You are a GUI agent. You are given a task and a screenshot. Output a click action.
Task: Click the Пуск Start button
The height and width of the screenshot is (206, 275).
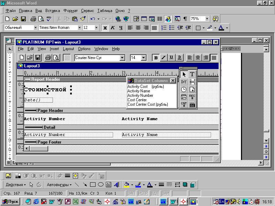(10, 202)
